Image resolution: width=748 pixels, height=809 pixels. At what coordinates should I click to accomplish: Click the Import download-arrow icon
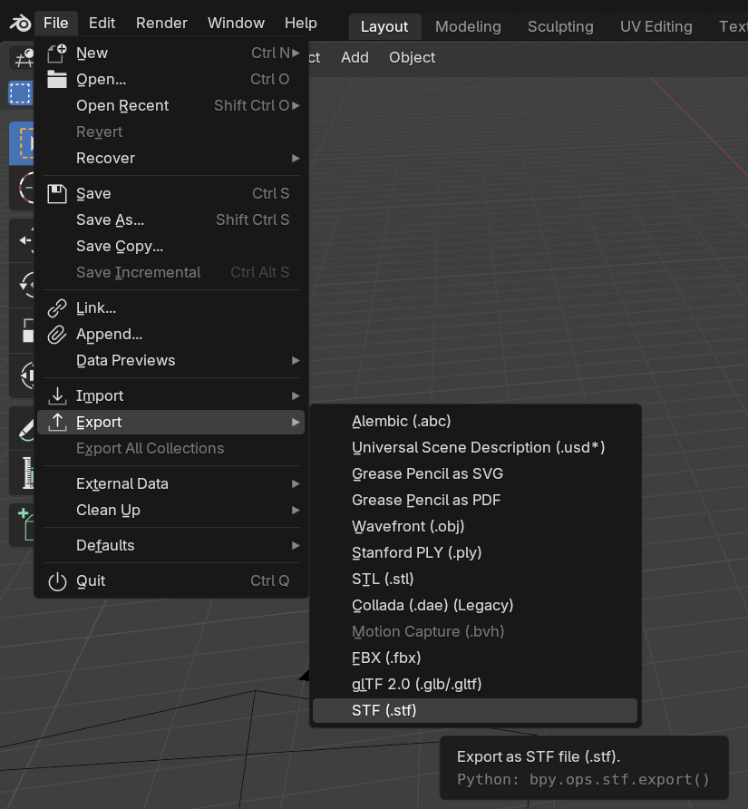click(57, 395)
